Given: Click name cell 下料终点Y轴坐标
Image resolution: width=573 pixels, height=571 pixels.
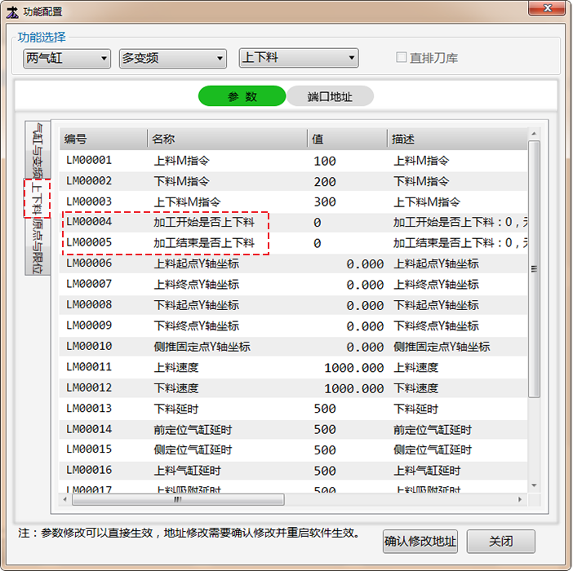Looking at the screenshot, I should click(x=196, y=325).
